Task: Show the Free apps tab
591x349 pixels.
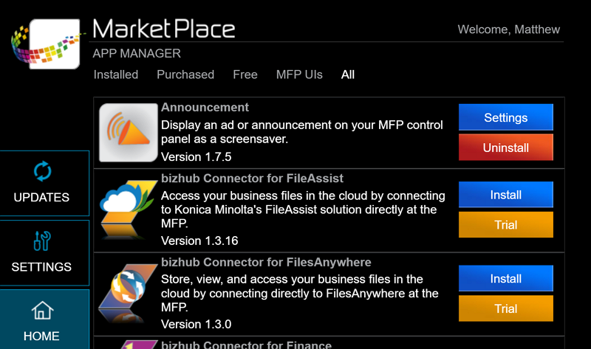Action: [245, 75]
